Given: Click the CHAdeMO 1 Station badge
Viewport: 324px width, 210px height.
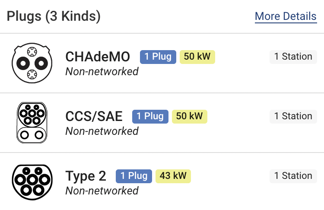Looking at the screenshot, I should (293, 57).
